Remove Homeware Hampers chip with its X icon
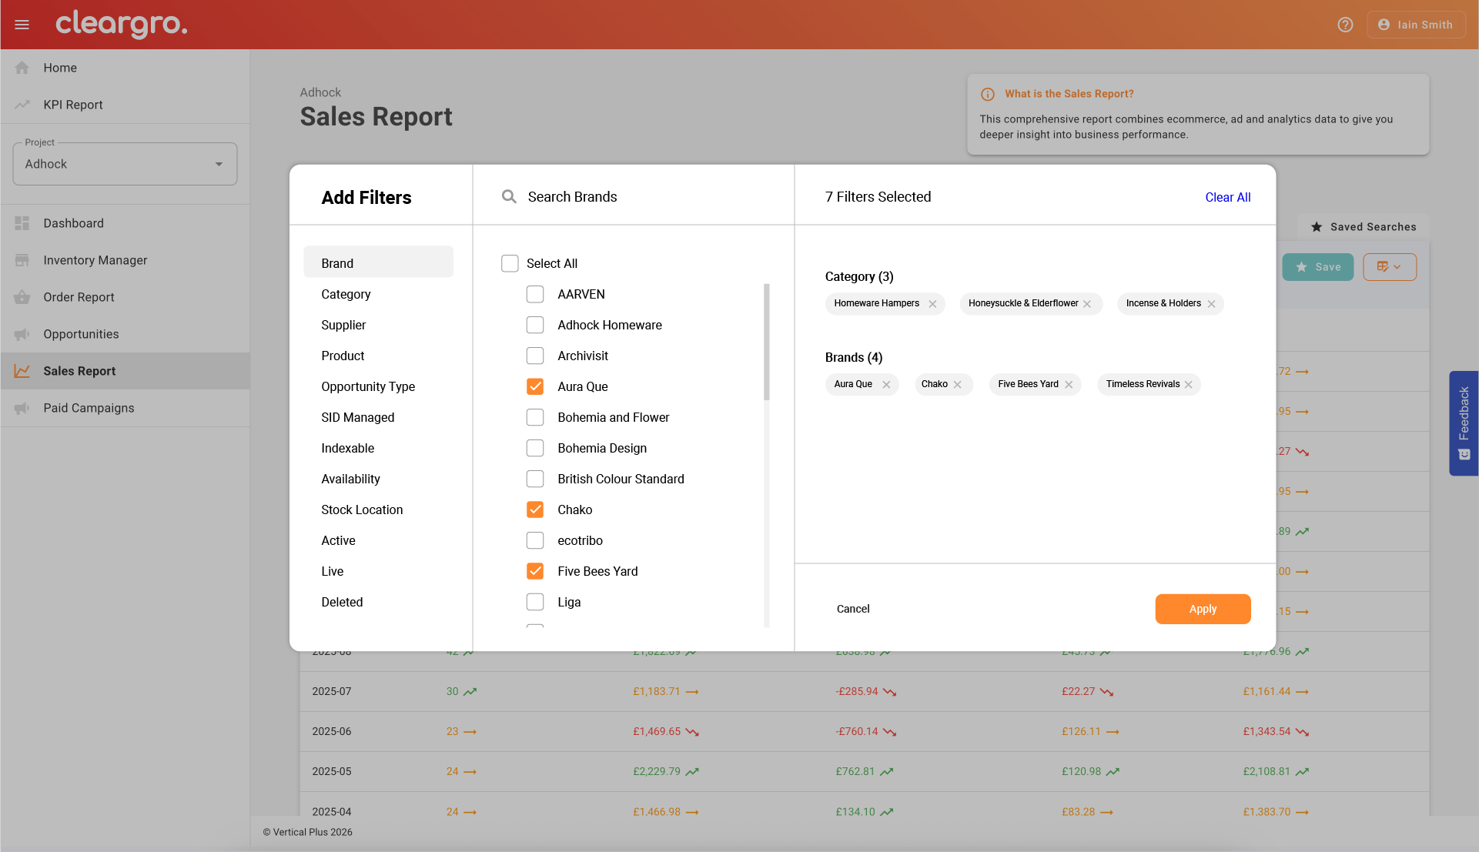 [932, 304]
